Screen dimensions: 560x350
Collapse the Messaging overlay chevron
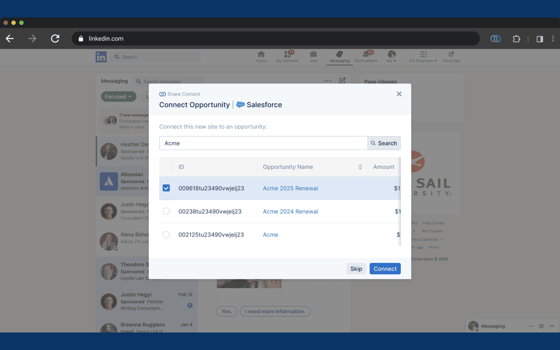pos(552,326)
